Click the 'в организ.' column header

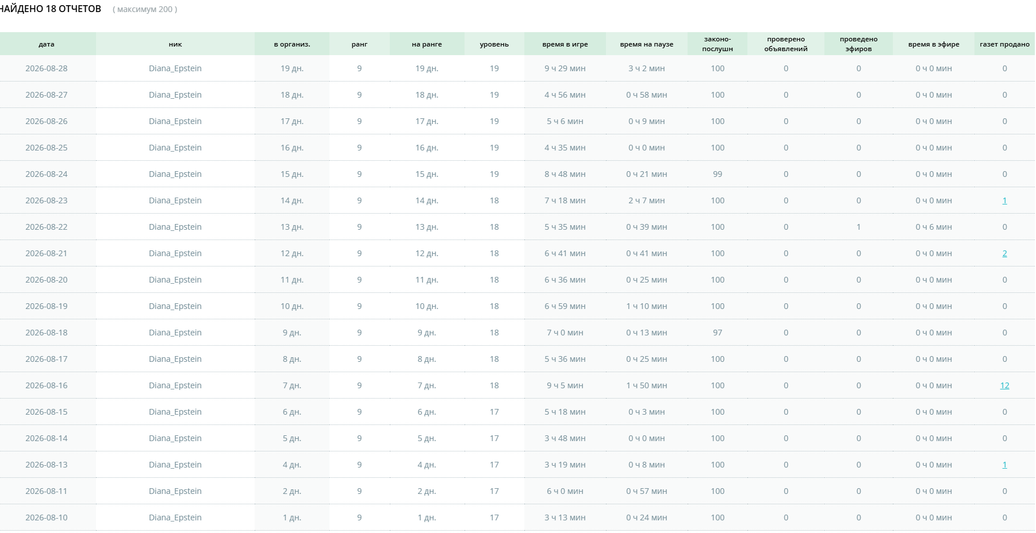292,44
